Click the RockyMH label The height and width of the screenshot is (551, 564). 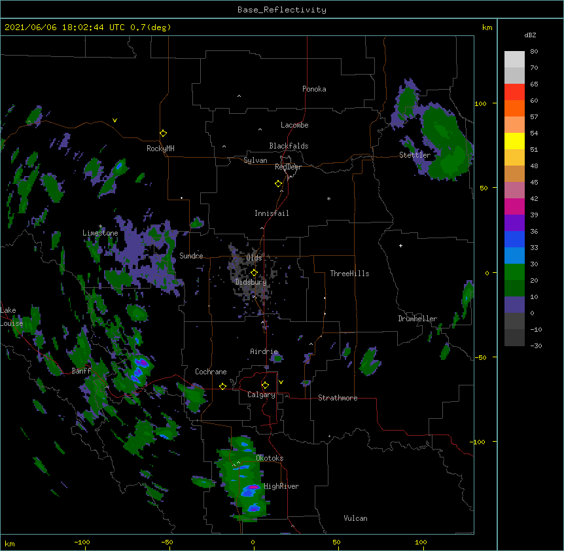point(160,149)
